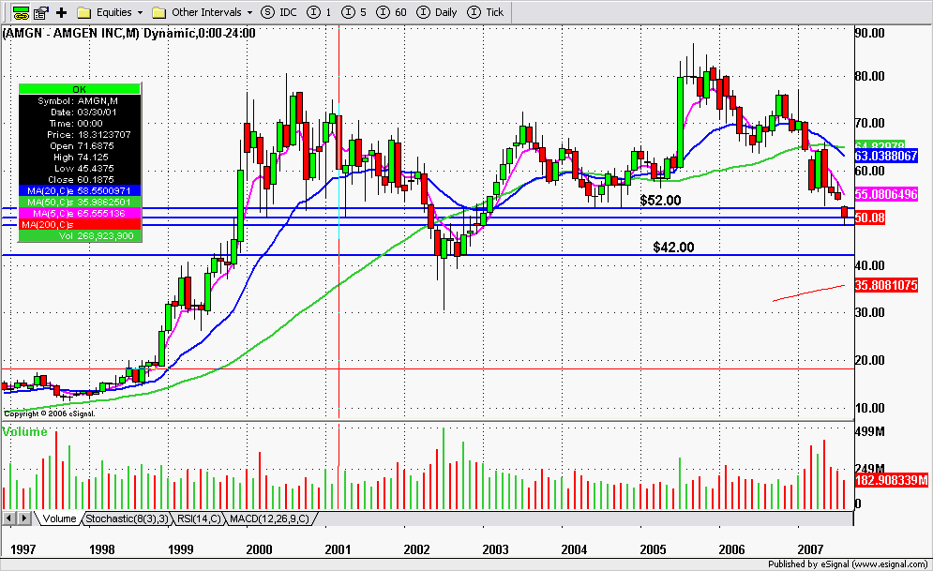The image size is (933, 571).
Task: Click the Other Intervals folder icon
Action: pos(158,12)
